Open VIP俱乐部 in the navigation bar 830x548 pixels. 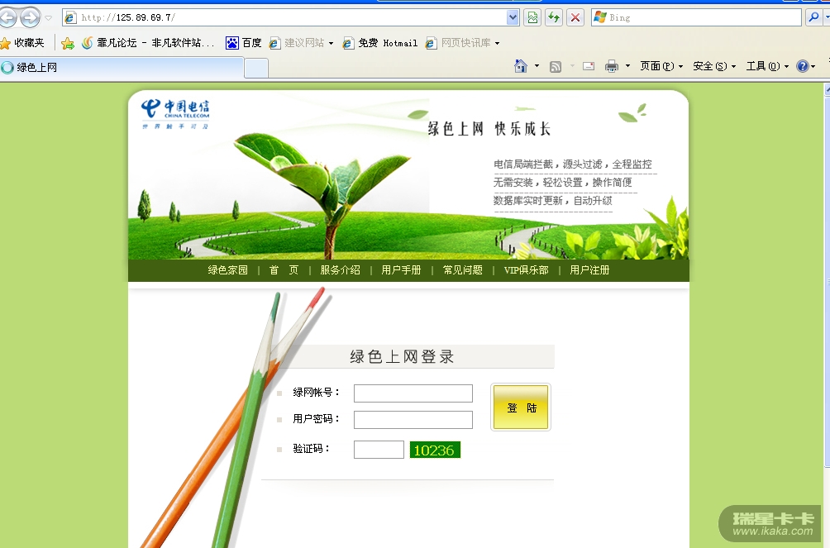pyautogui.click(x=526, y=270)
